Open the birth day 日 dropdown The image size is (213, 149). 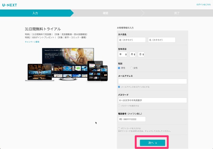coord(141,54)
